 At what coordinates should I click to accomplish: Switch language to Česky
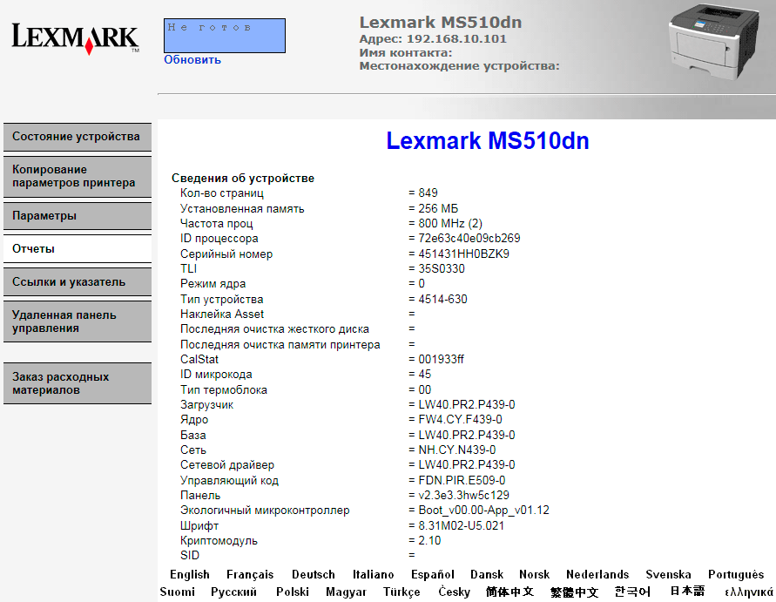point(454,592)
